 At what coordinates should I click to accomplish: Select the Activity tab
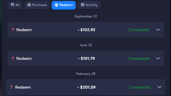coord(89,5)
